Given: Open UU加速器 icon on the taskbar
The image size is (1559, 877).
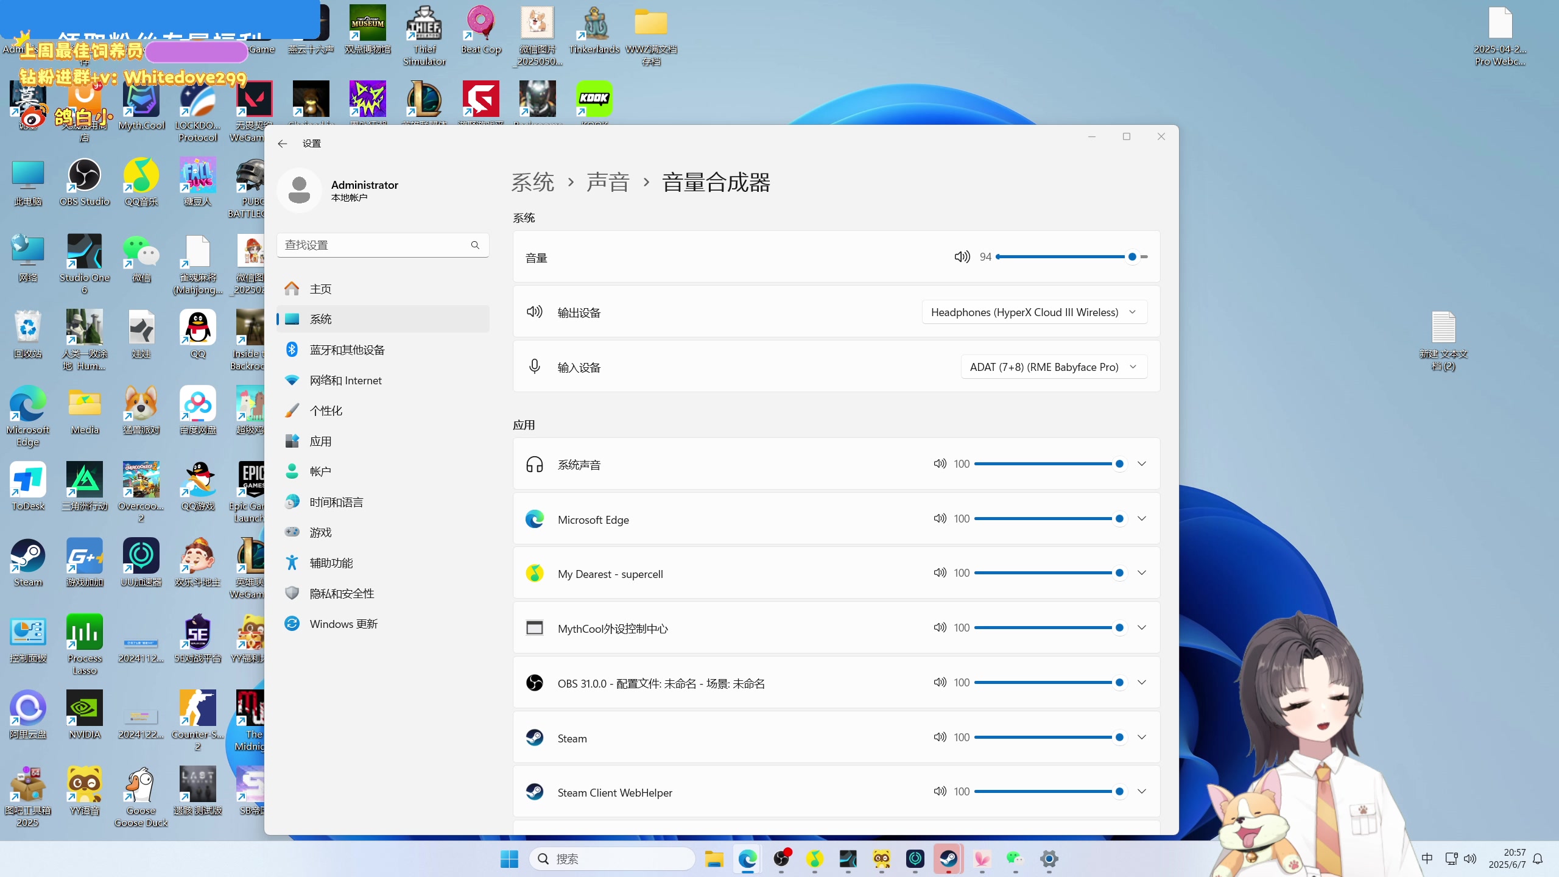Looking at the screenshot, I should click(915, 859).
